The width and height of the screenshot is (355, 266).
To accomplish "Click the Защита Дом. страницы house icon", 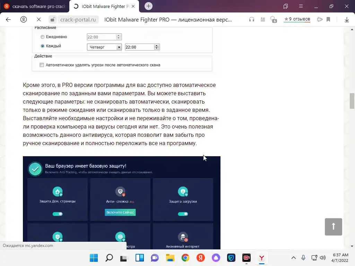I will click(x=58, y=192).
